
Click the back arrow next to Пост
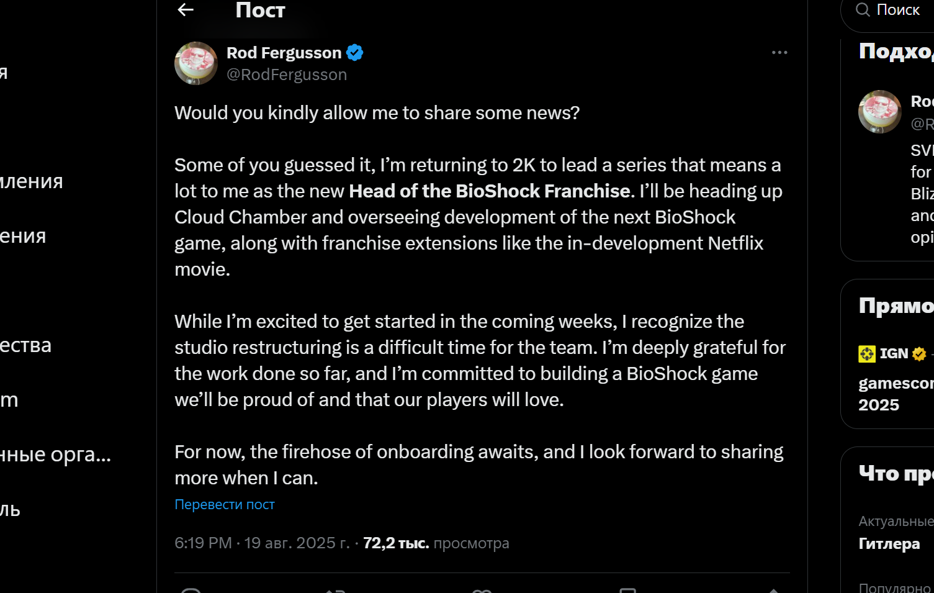click(x=184, y=10)
